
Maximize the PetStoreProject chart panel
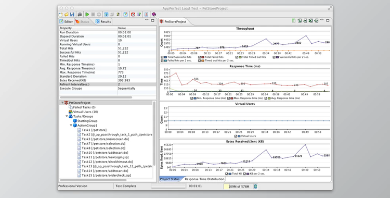coord(328,20)
